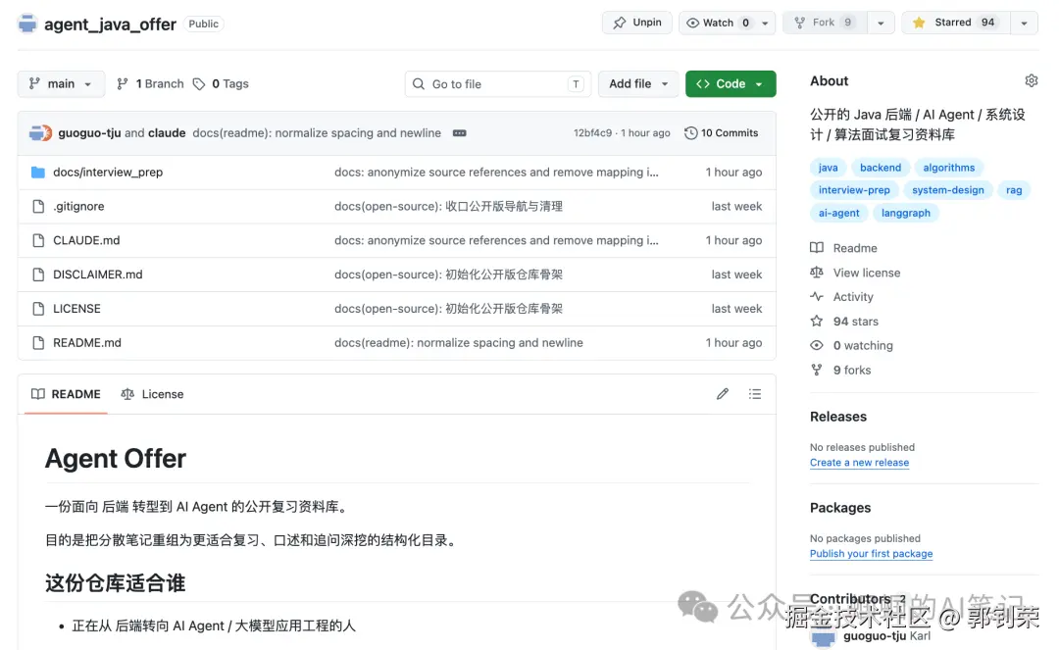Viewport: 1059px width, 650px height.
Task: Open the README.md commit message normalize spacing
Action: pos(459,343)
